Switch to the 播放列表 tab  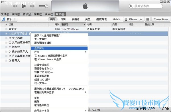[x=101, y=19]
